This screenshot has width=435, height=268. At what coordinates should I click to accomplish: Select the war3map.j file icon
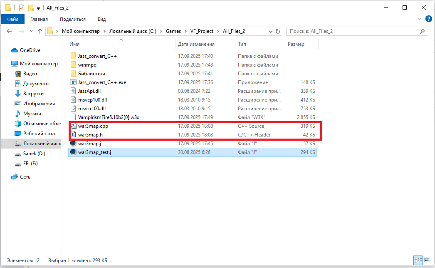73,143
